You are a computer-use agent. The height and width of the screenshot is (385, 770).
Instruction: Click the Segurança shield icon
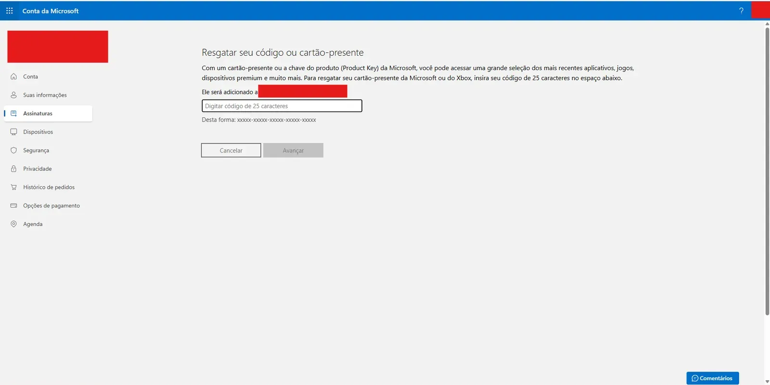(x=13, y=150)
